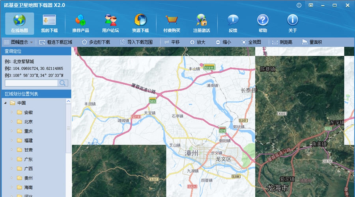355x197 pixels.
Task: Click the 区域划分位置列表 panel header
Action: 36,94
